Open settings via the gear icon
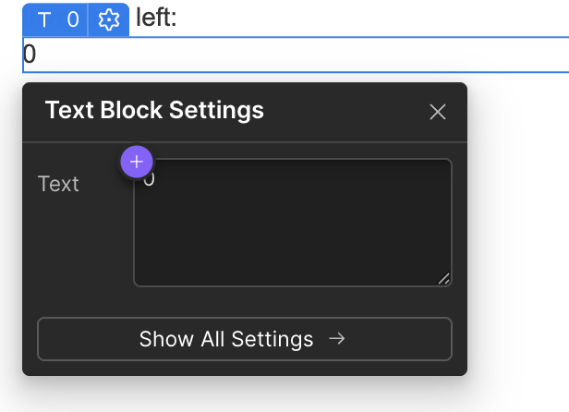Image resolution: width=569 pixels, height=412 pixels. coord(109,19)
